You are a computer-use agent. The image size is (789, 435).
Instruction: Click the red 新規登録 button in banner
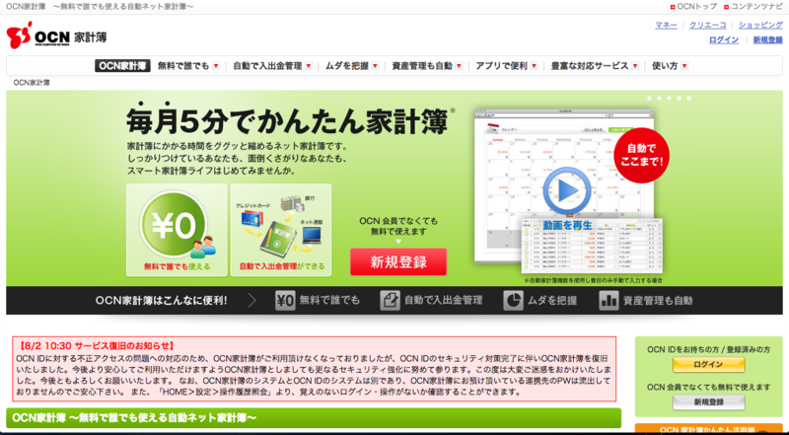398,261
